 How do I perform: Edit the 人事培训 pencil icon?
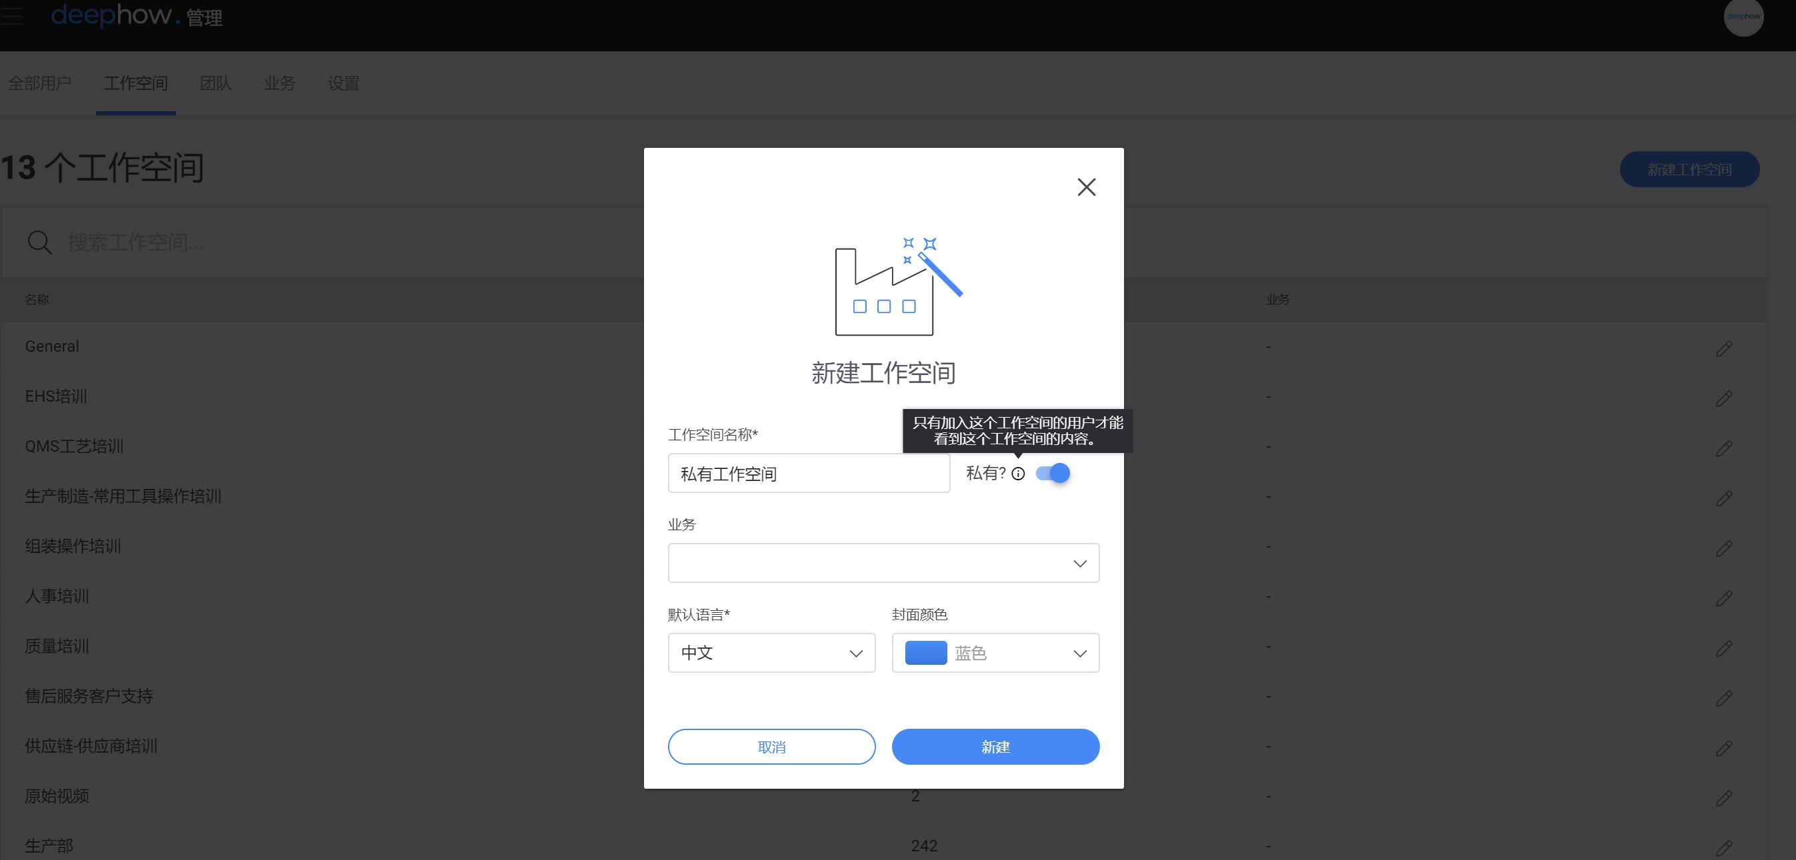tap(1724, 598)
